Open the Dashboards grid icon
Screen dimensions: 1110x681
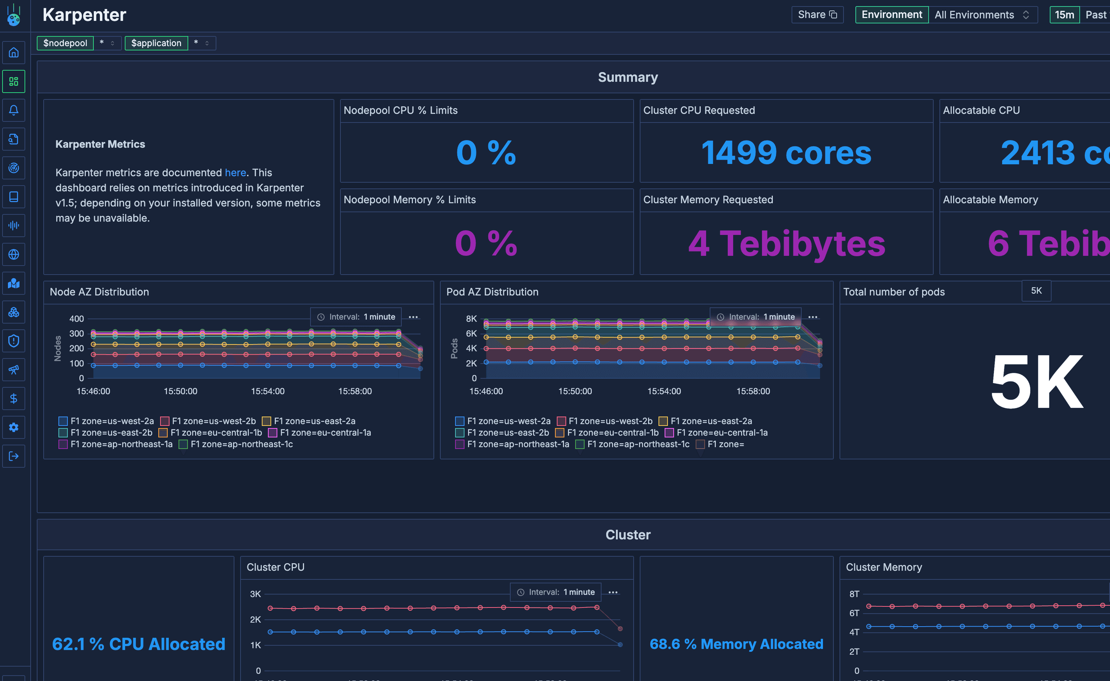pyautogui.click(x=13, y=81)
